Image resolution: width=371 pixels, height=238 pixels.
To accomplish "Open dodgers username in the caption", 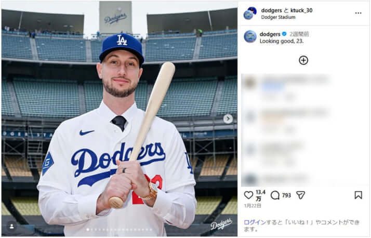I will [270, 34].
